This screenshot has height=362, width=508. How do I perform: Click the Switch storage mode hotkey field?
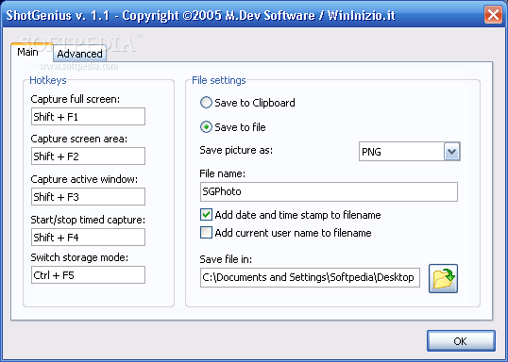pyautogui.click(x=88, y=275)
